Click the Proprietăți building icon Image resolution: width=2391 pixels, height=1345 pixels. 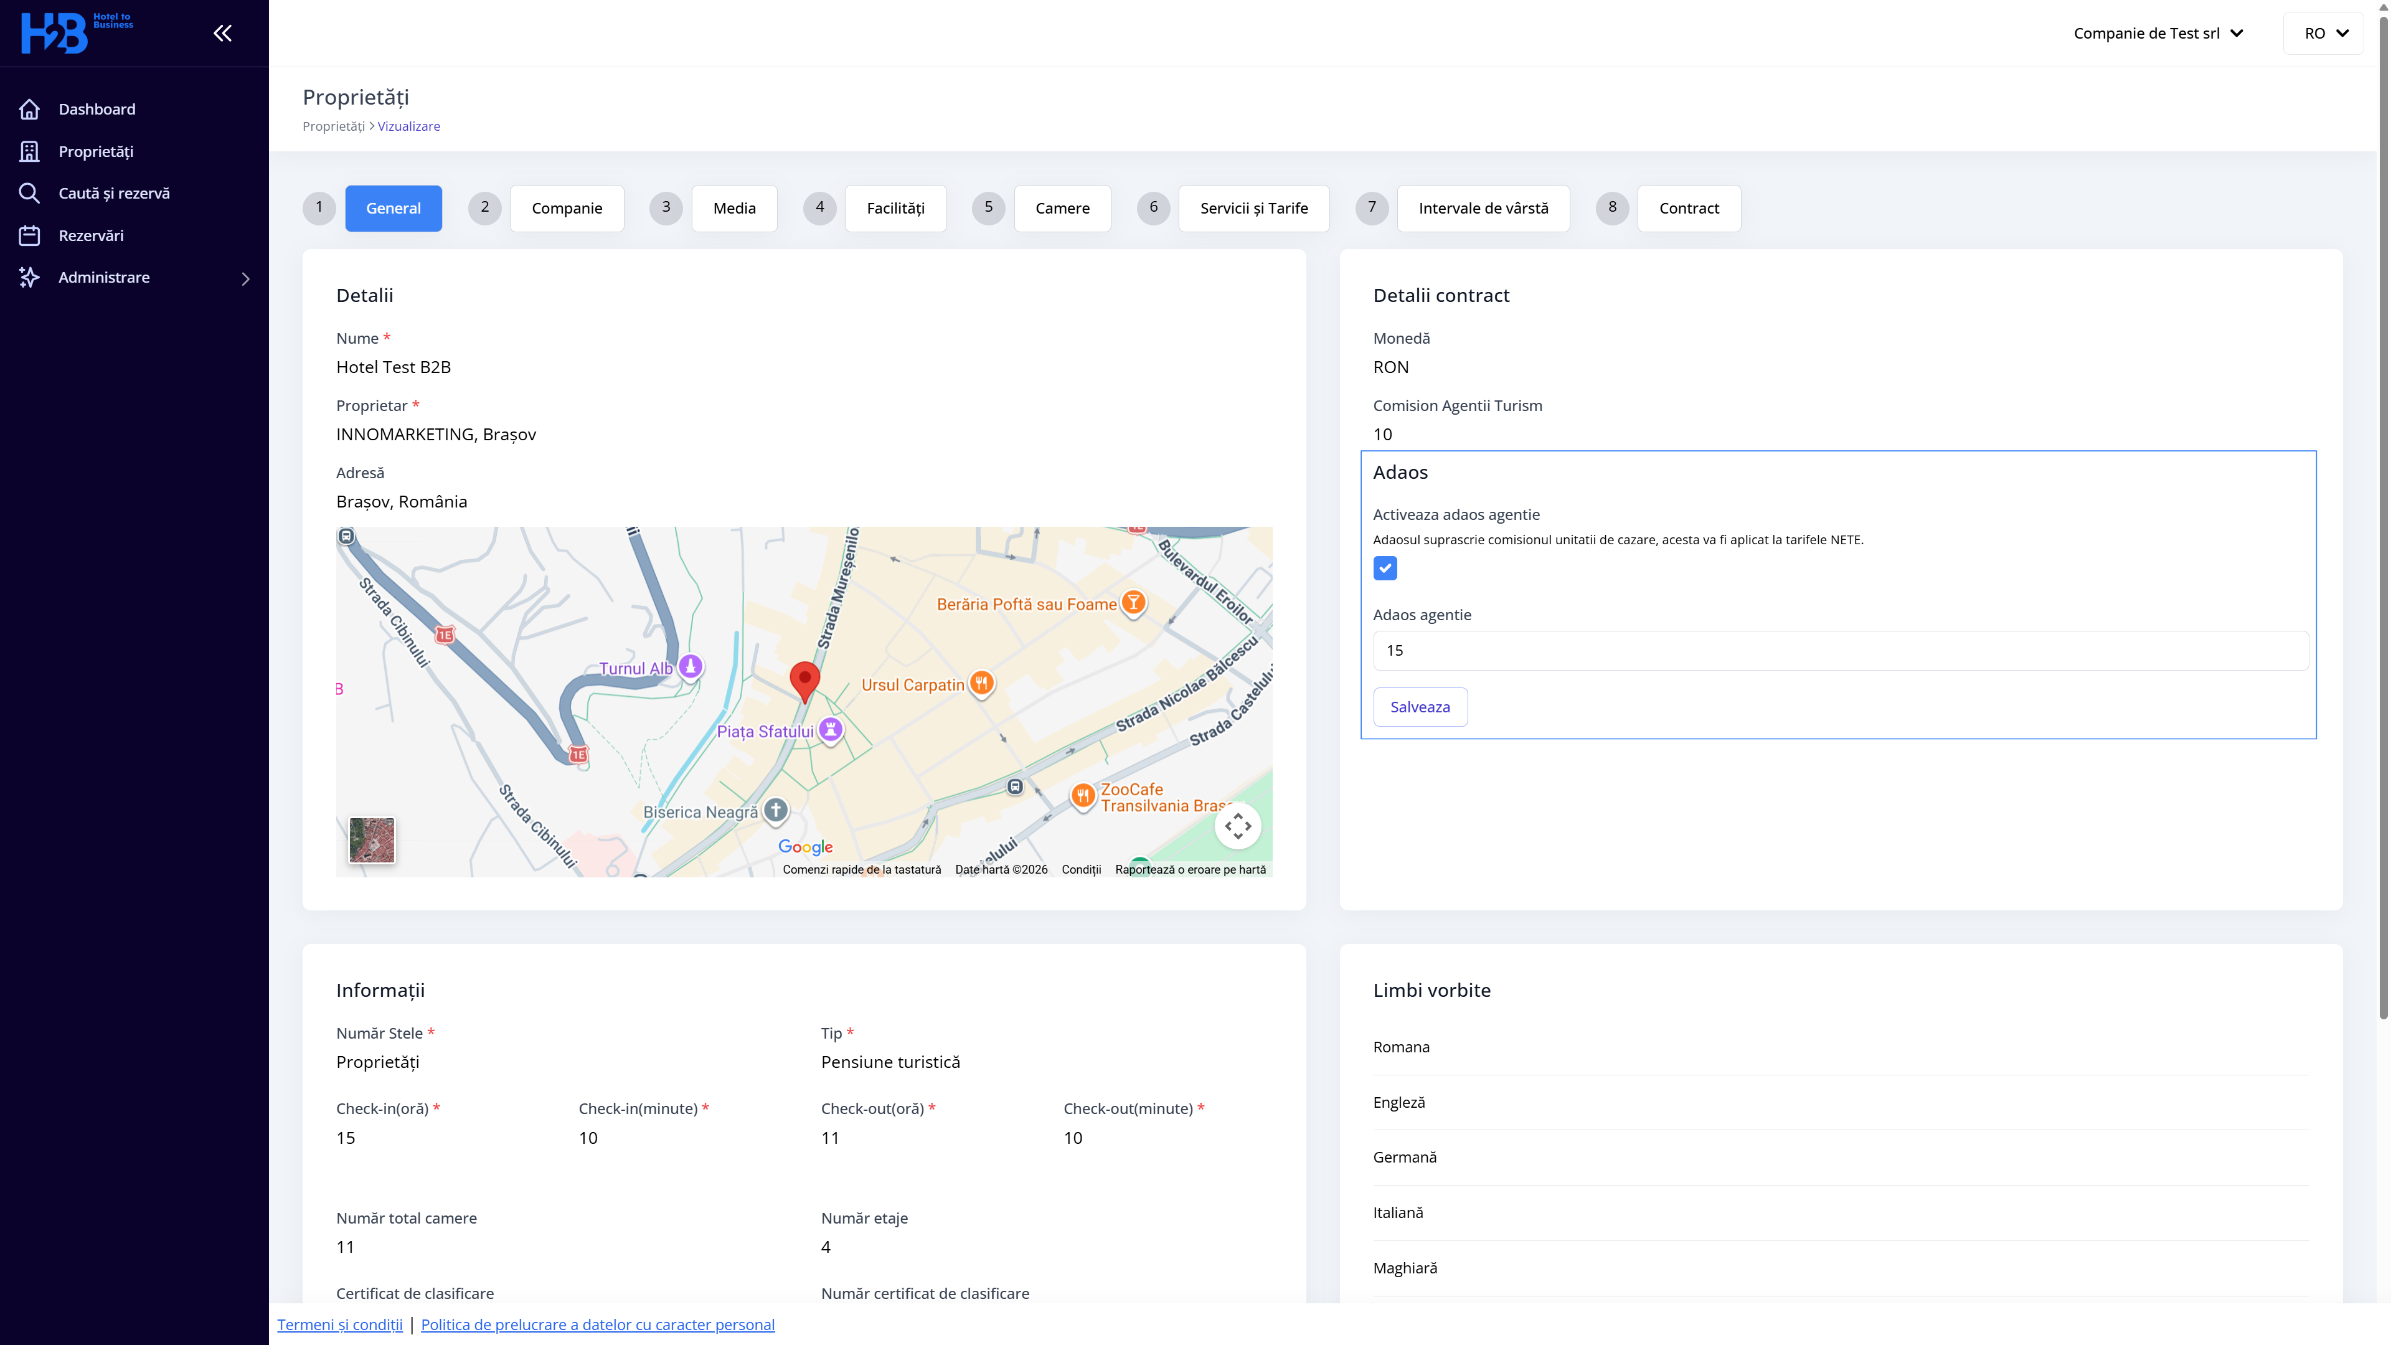pyautogui.click(x=30, y=151)
